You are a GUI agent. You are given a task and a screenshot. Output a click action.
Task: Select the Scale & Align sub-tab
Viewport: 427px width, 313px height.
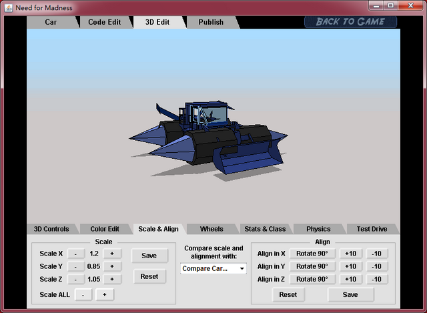click(x=159, y=229)
